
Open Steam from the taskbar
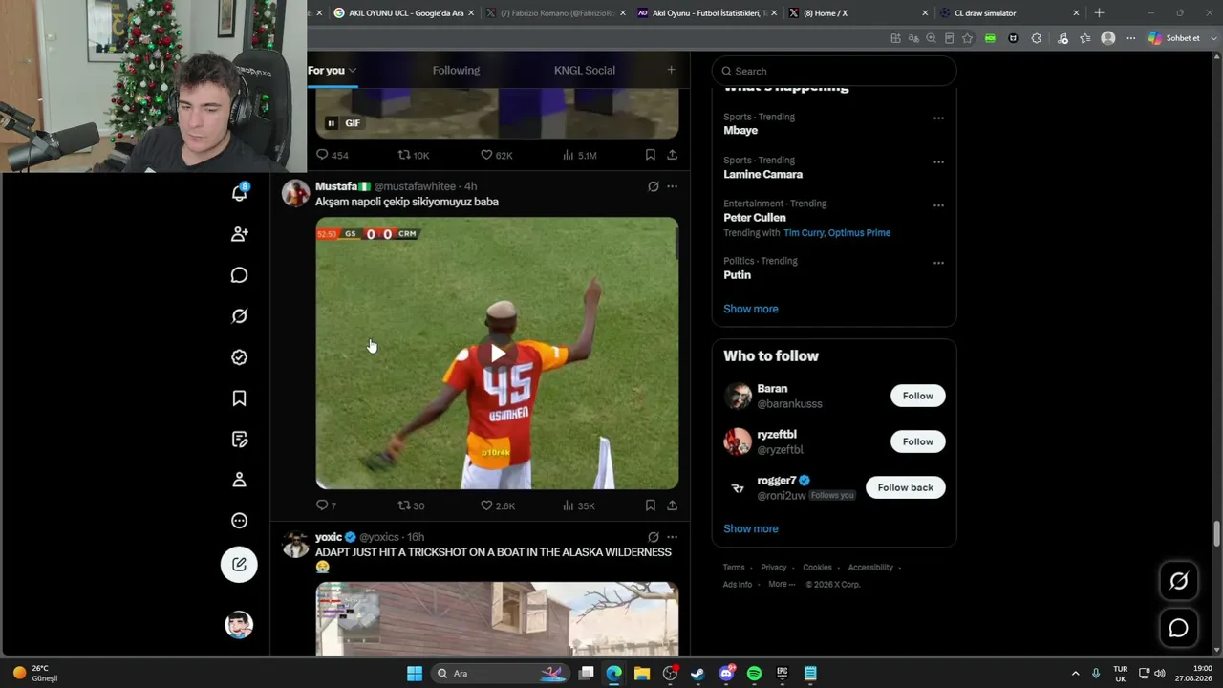point(697,674)
